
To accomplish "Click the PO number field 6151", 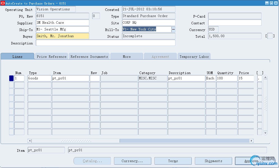I will tap(63, 16).
